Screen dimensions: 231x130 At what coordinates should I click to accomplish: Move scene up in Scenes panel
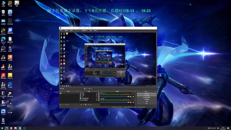66,105
